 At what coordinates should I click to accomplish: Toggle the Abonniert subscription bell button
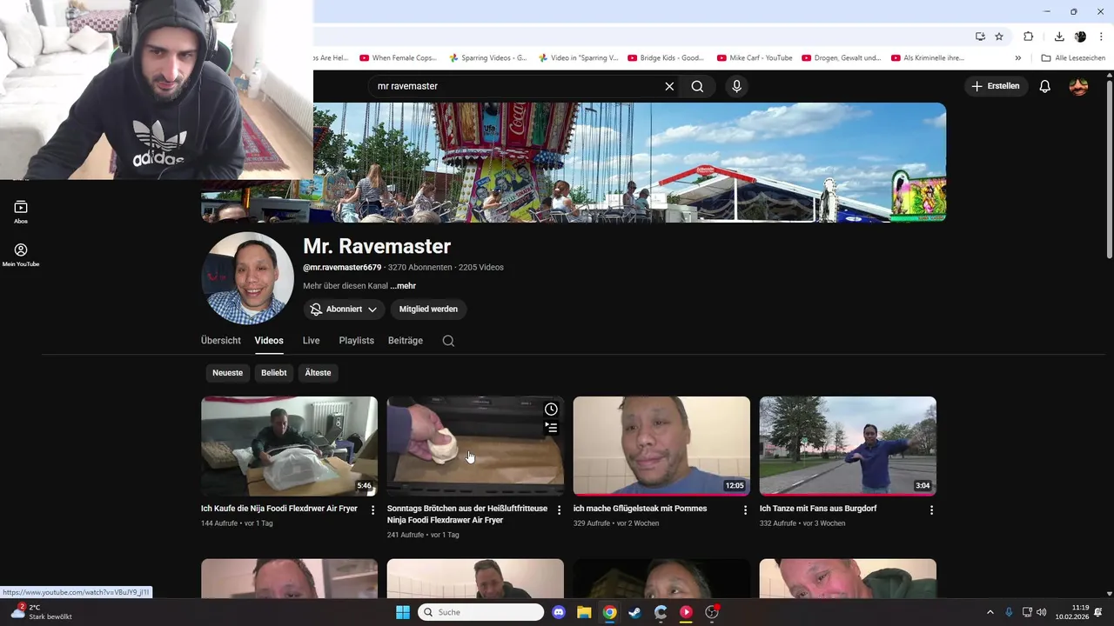(344, 309)
